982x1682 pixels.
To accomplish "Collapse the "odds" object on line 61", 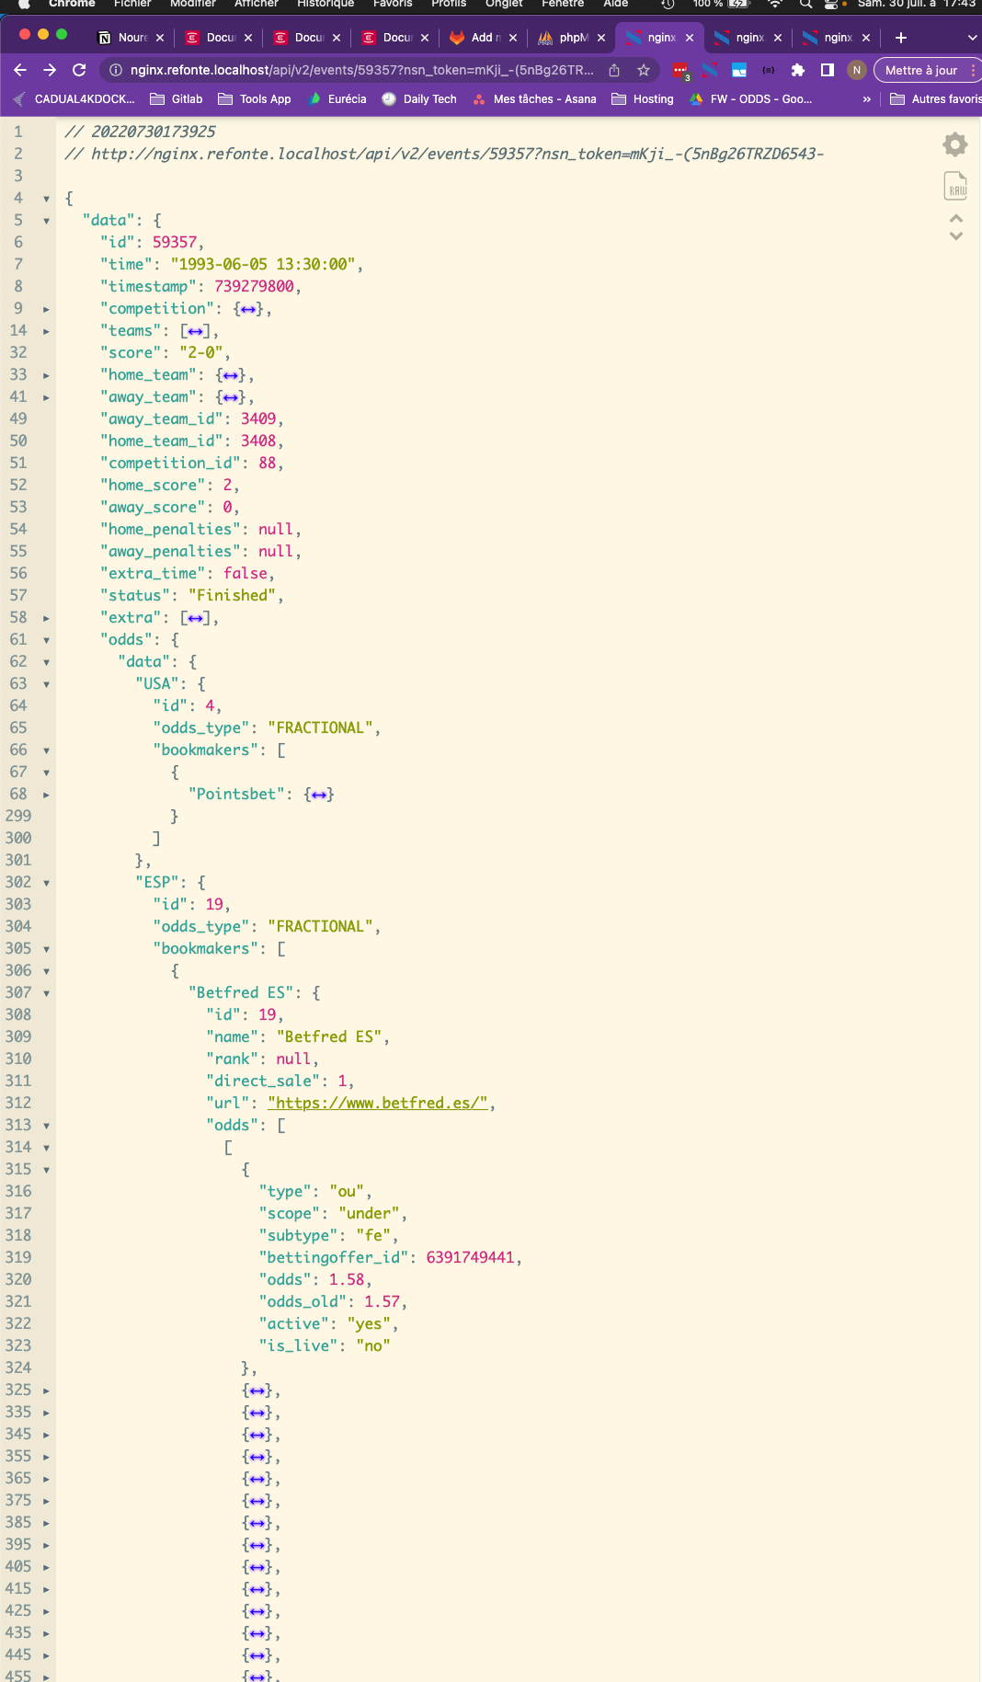I will pos(46,640).
